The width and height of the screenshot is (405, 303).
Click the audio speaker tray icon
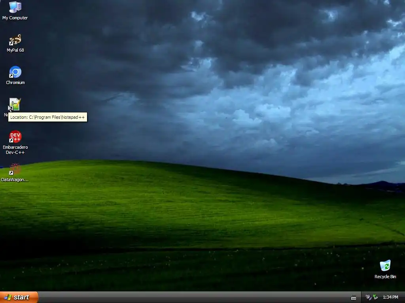click(x=368, y=297)
